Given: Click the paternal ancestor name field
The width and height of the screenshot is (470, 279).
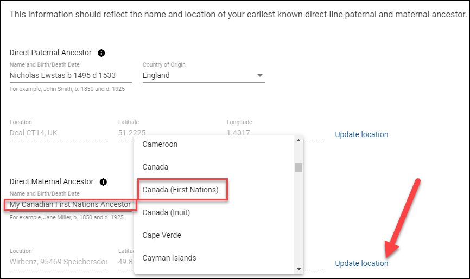Looking at the screenshot, I should coord(71,75).
